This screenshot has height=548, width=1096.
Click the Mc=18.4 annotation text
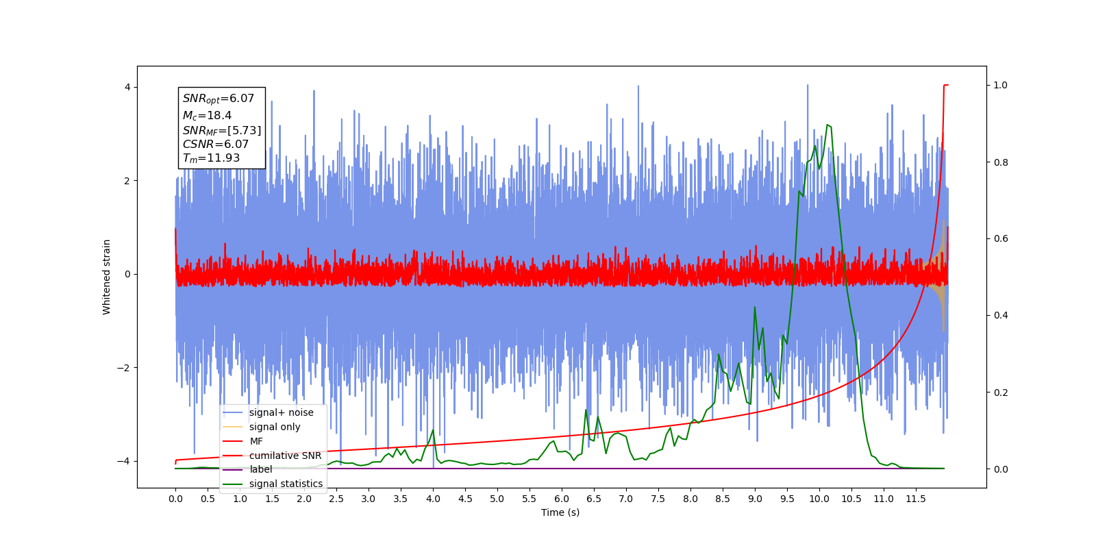click(x=207, y=116)
